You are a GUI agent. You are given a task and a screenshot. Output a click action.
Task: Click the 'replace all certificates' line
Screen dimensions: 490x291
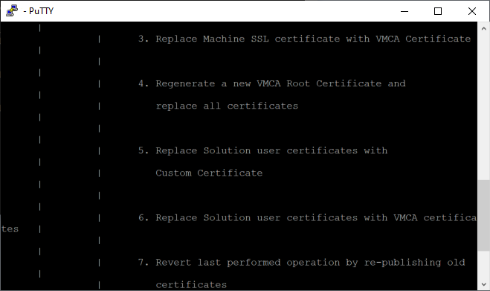227,106
